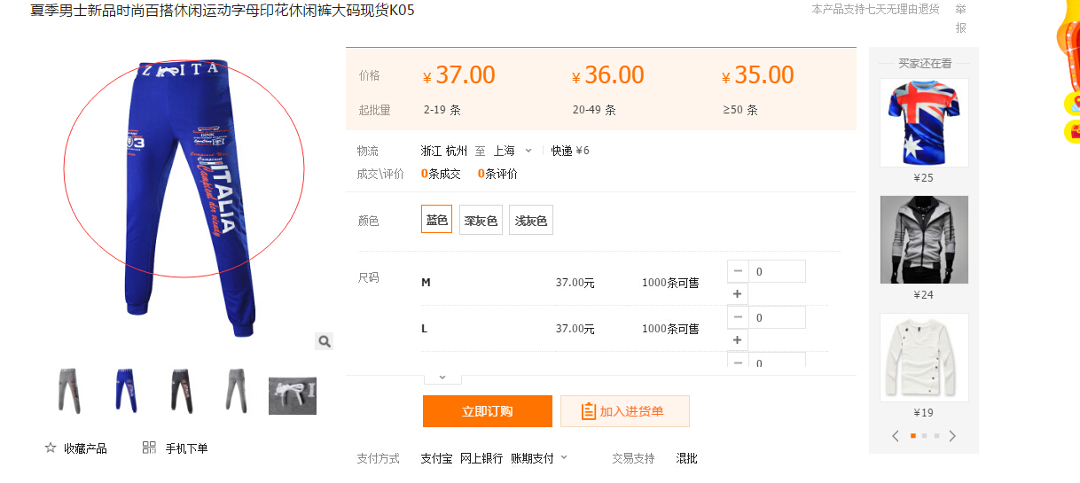Expand the size list with the down chevron
Image resolution: width=1080 pixels, height=483 pixels.
442,377
